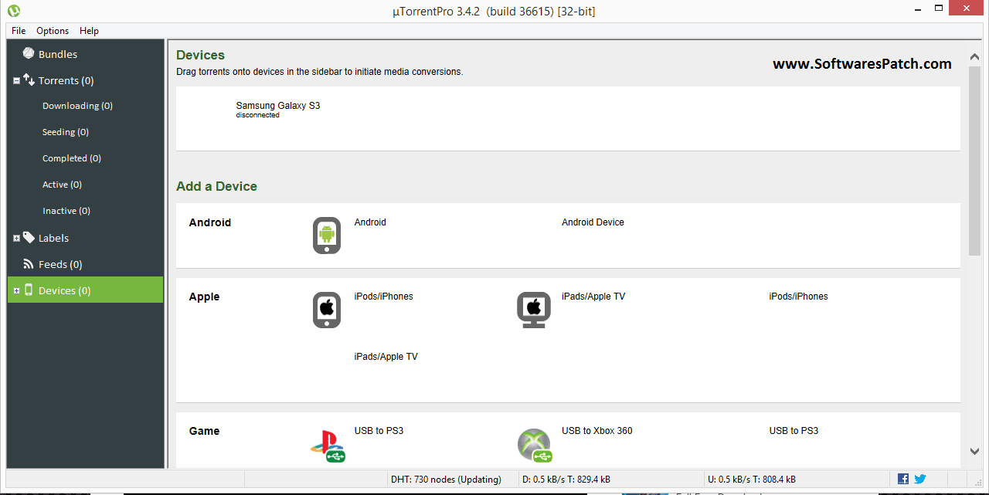Click the 'Add a Device' heading
Image resolution: width=989 pixels, height=495 pixels.
(x=216, y=186)
